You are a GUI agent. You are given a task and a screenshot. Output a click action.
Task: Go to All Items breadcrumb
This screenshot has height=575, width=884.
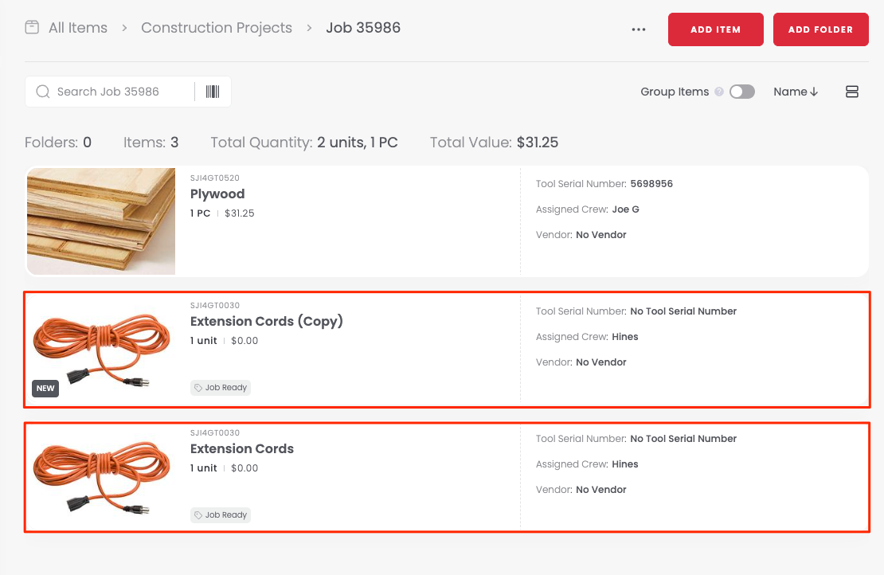pos(77,28)
